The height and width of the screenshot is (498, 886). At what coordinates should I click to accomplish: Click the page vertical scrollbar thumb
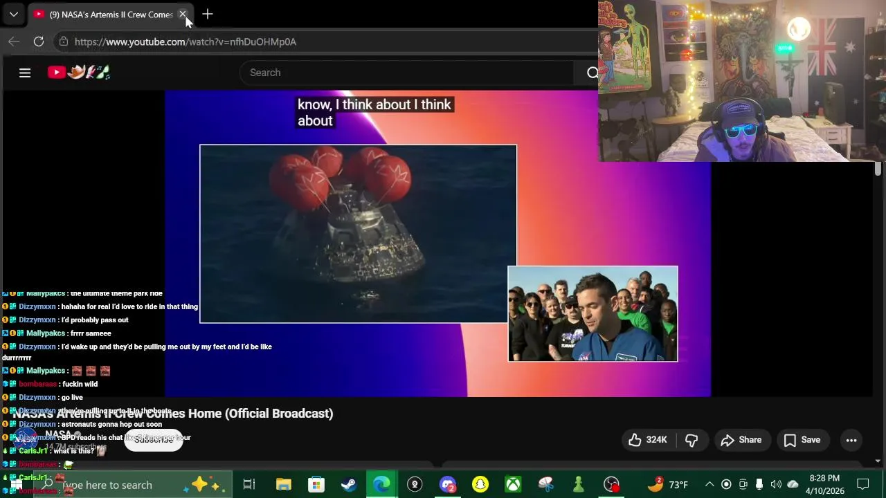tap(878, 169)
